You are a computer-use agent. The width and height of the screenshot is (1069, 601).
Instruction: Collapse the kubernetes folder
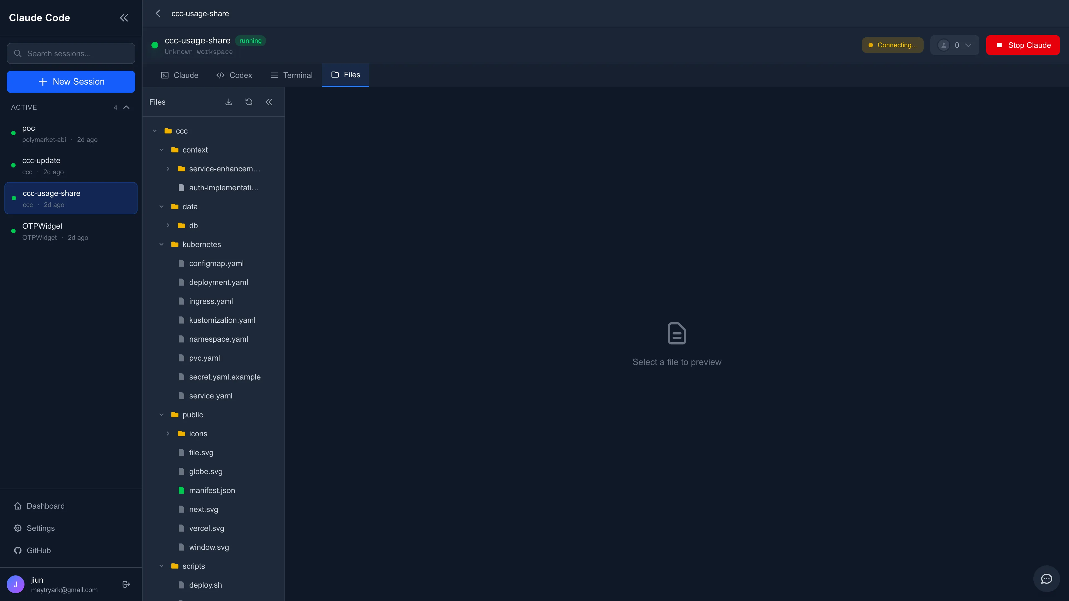161,244
